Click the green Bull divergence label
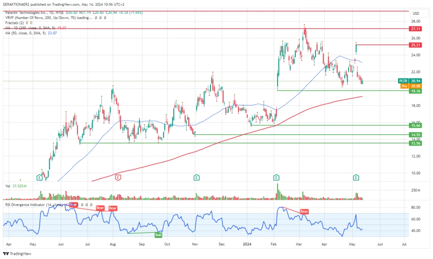Image resolution: width=433 pixels, height=259 pixels. (x=158, y=234)
